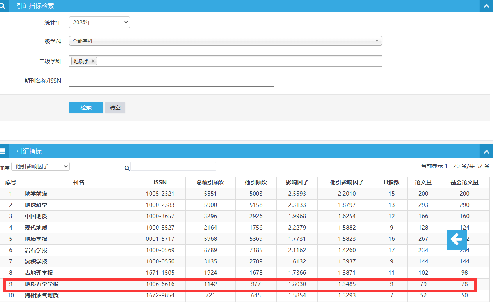Image resolution: width=493 pixels, height=302 pixels.
Task: Click ISSN cell 0001-5717
Action: 160,239
